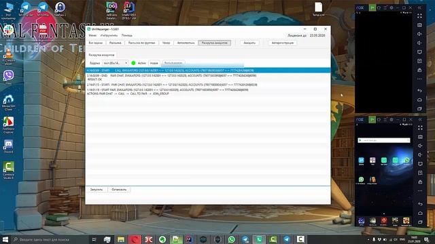
Task: Click Android home button in home-screen Nox window
Action: [x=420, y=213]
